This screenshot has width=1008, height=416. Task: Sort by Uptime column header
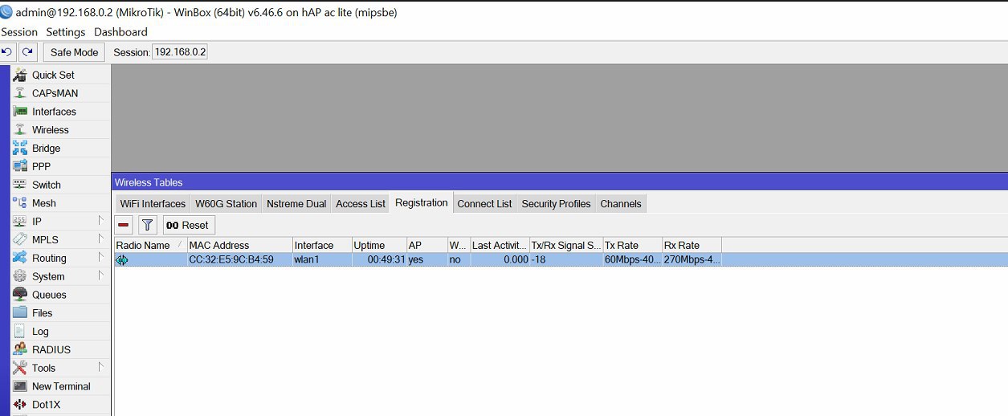[379, 245]
